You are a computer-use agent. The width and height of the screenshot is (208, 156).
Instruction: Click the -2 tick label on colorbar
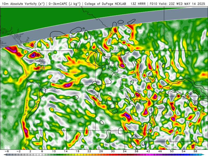[18, 151]
